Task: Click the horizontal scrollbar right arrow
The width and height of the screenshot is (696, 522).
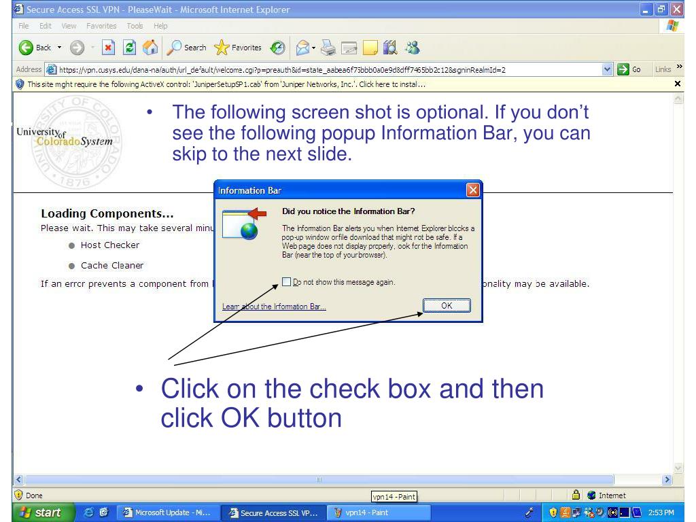Action: [667, 479]
